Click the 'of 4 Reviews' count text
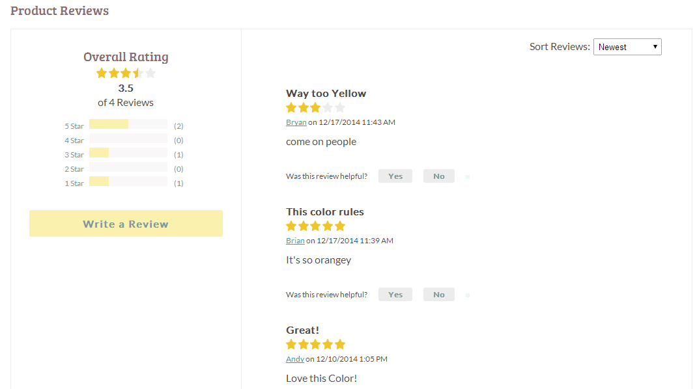This screenshot has width=697, height=389. point(126,103)
